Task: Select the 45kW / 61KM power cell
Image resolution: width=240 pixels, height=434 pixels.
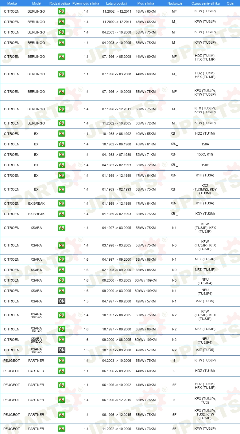Action: click(146, 144)
